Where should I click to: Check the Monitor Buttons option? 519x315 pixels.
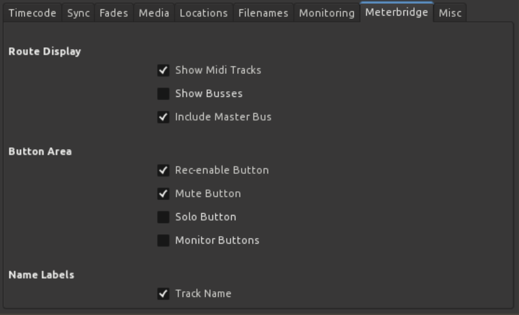[x=163, y=240]
